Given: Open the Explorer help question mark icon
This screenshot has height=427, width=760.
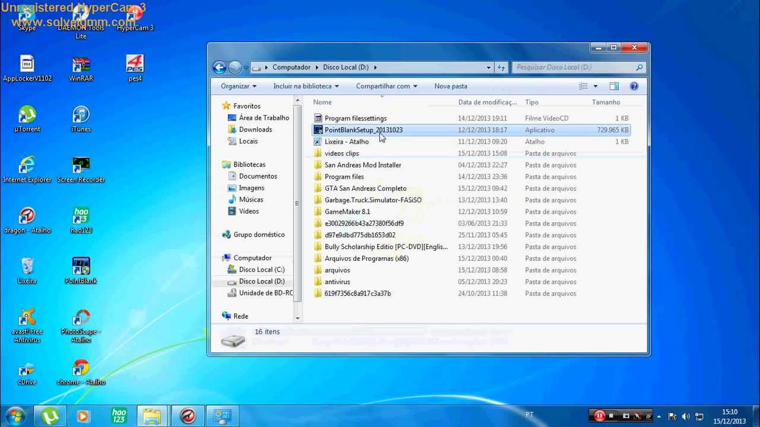Looking at the screenshot, I should 634,87.
